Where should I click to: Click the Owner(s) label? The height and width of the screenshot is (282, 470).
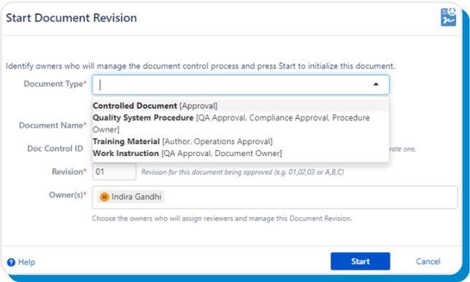(x=68, y=195)
